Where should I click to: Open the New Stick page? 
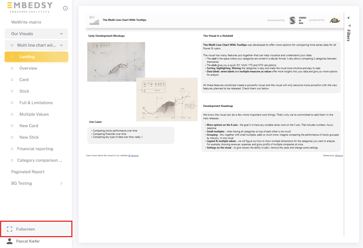(29, 137)
